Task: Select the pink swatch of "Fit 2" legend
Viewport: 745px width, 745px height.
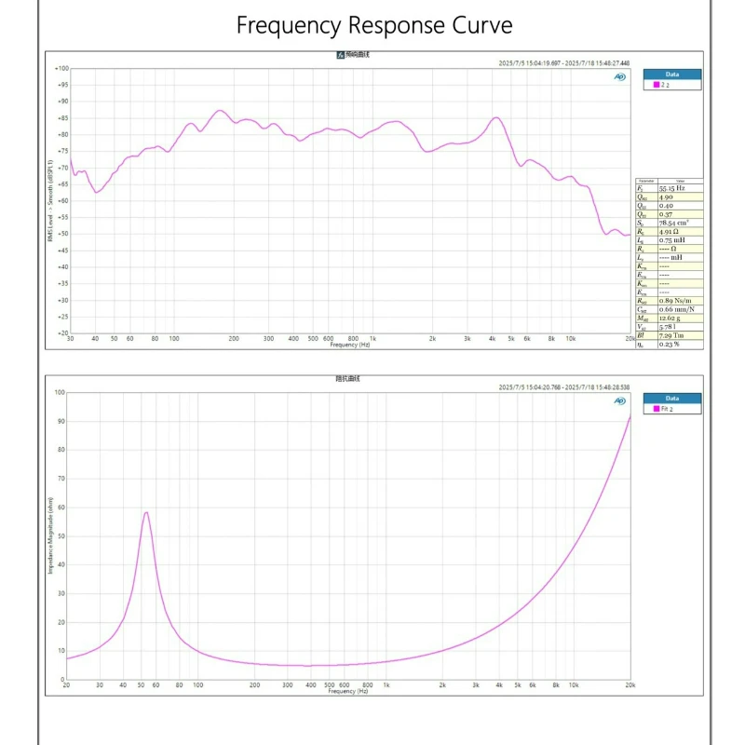Action: 657,409
